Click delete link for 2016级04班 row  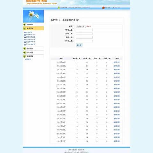[119, 100]
